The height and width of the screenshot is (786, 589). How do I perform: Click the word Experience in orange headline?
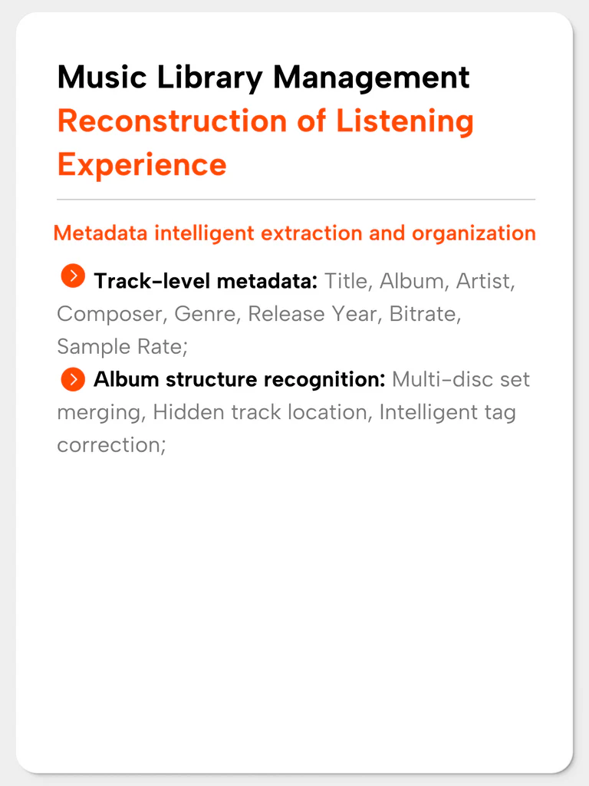pos(142,165)
